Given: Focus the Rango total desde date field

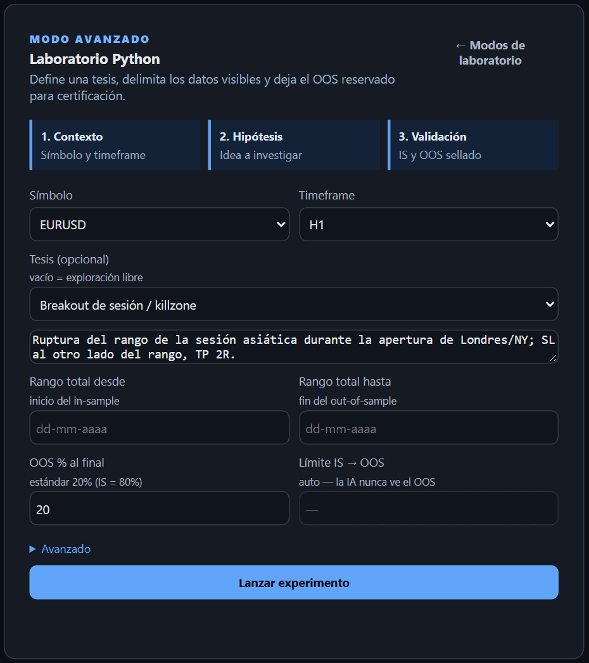Looking at the screenshot, I should (160, 427).
